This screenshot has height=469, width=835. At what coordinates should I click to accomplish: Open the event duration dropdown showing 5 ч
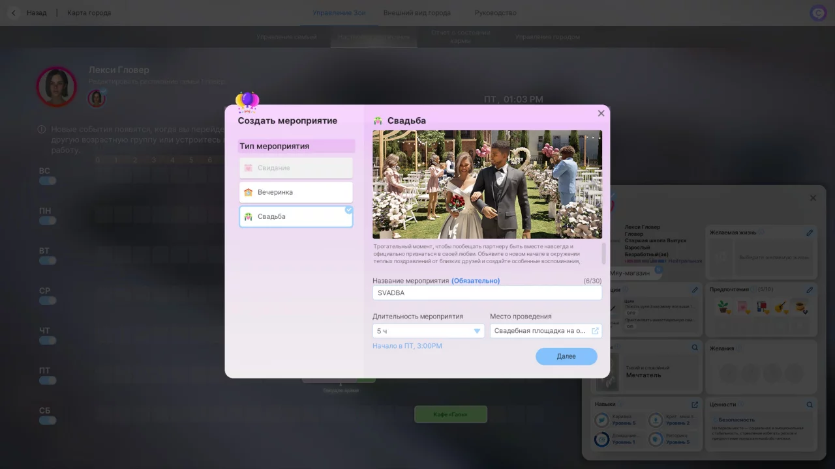point(429,331)
